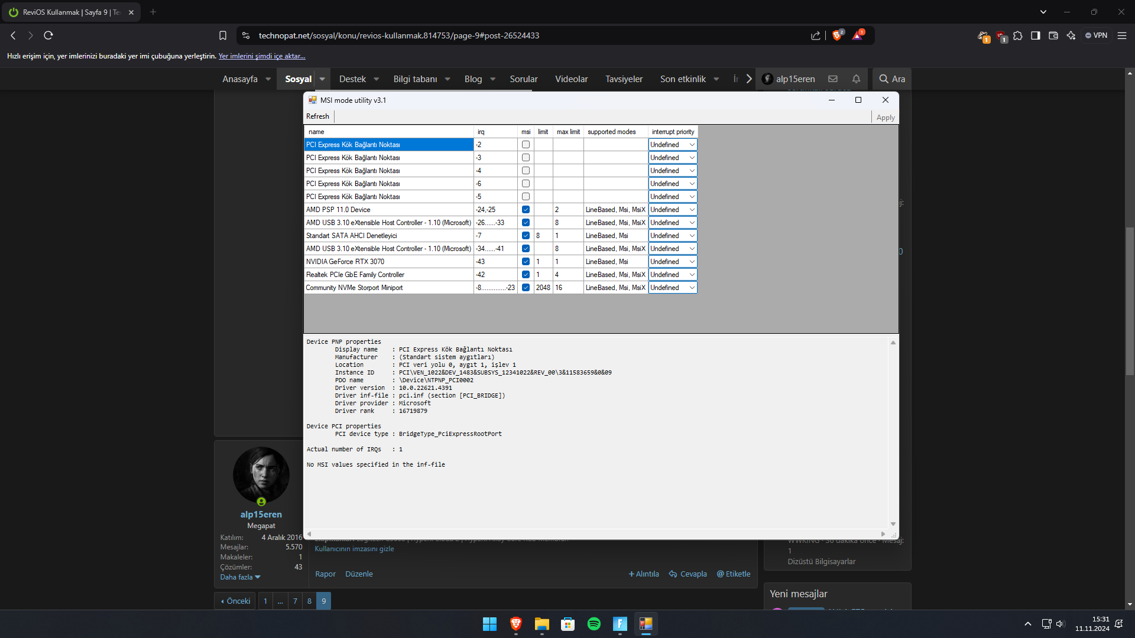
Task: Open the Brave Shields lion icon
Action: point(836,35)
